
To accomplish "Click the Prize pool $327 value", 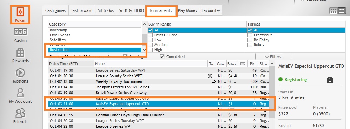I will [x=283, y=114].
